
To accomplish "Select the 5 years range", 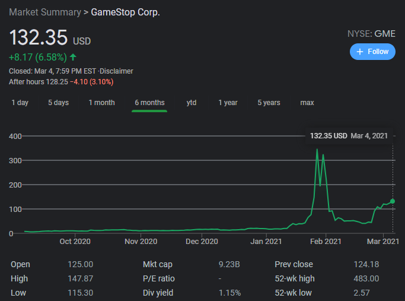I will click(x=269, y=103).
